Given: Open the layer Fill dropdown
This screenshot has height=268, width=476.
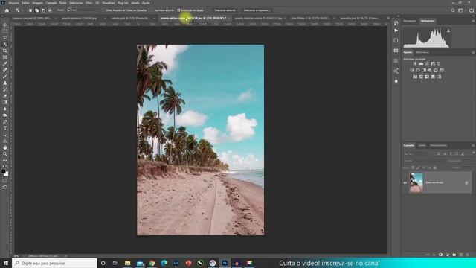Looking at the screenshot, I should coord(467,167).
